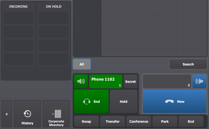The height and width of the screenshot is (129, 209).
Task: Click the first empty INCOMING call slot
Action: tap(18, 18)
